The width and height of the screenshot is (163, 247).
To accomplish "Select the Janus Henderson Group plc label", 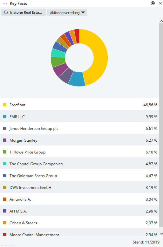I will click(x=34, y=129).
